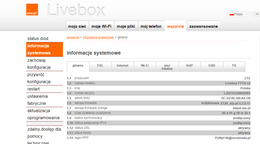Open the moje pliki menu
260x144 pixels.
[126, 26]
